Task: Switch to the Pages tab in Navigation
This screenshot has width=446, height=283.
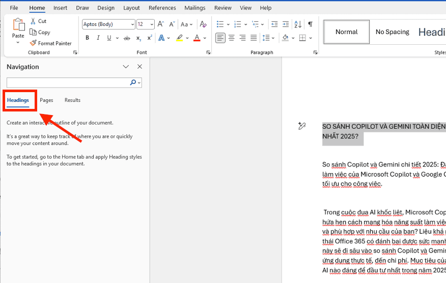Action: pyautogui.click(x=46, y=100)
